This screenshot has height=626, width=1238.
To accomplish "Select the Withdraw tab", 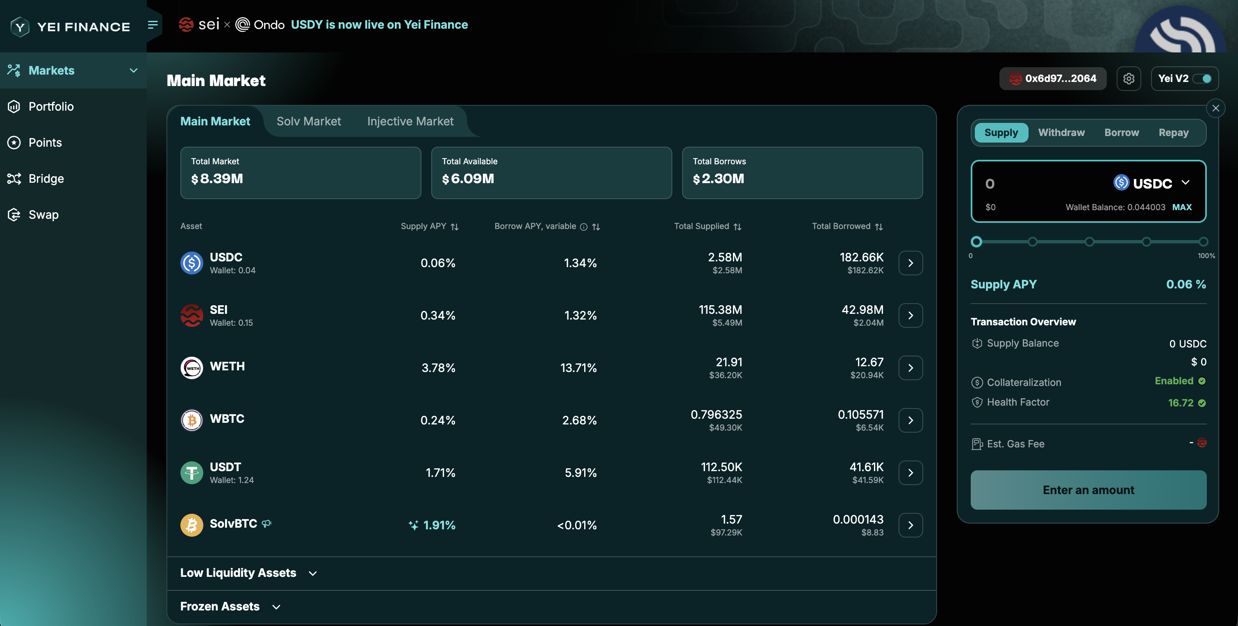I will point(1061,133).
